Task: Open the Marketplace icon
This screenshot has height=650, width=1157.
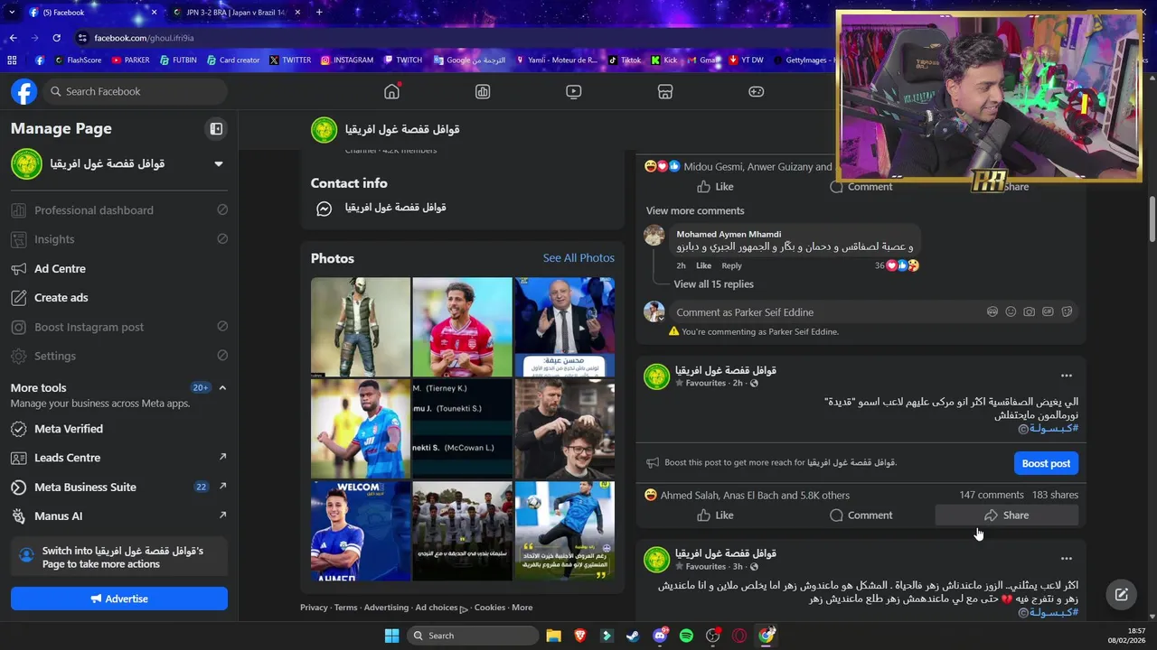Action: pyautogui.click(x=664, y=91)
